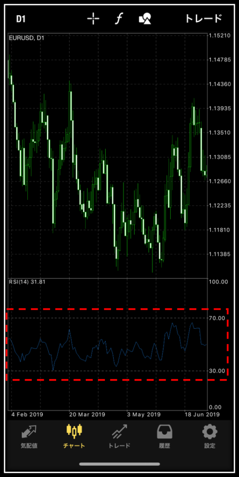Viewport: 239px width, 477px height.
Task: Tap the トレード button at top right
Action: [x=204, y=19]
